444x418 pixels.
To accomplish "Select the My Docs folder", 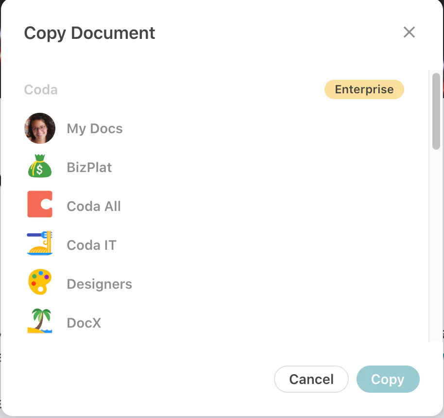I will [95, 128].
